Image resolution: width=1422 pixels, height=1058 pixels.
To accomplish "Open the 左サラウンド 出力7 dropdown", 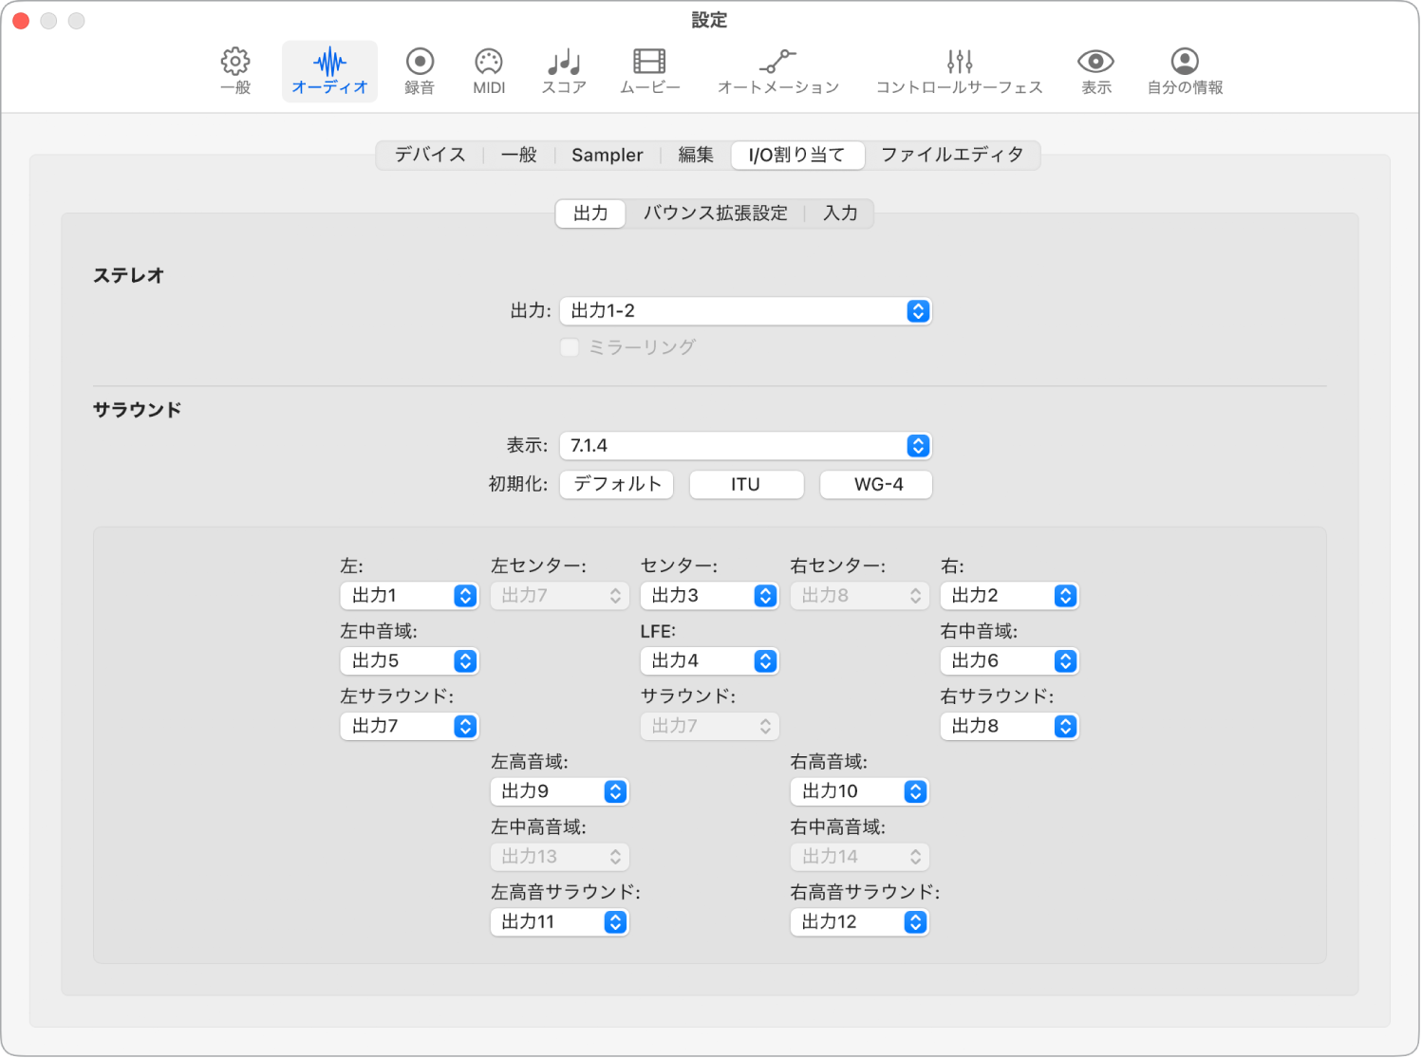I will point(409,727).
